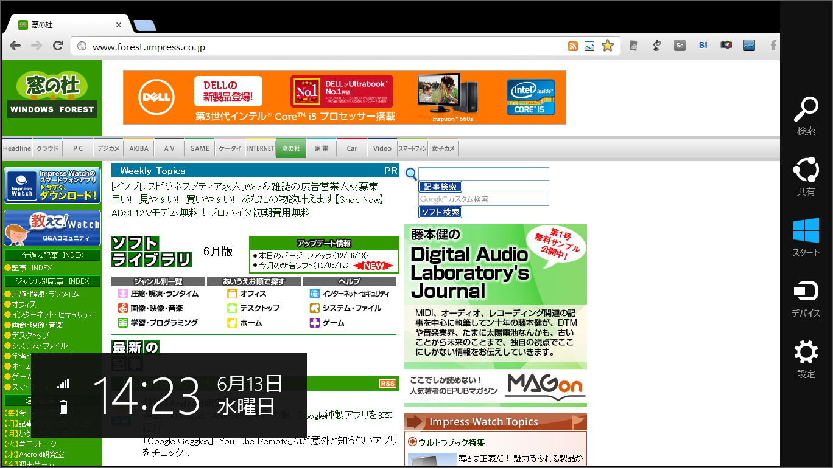The image size is (833, 468).
Task: Click the page reload icon
Action: (x=58, y=45)
